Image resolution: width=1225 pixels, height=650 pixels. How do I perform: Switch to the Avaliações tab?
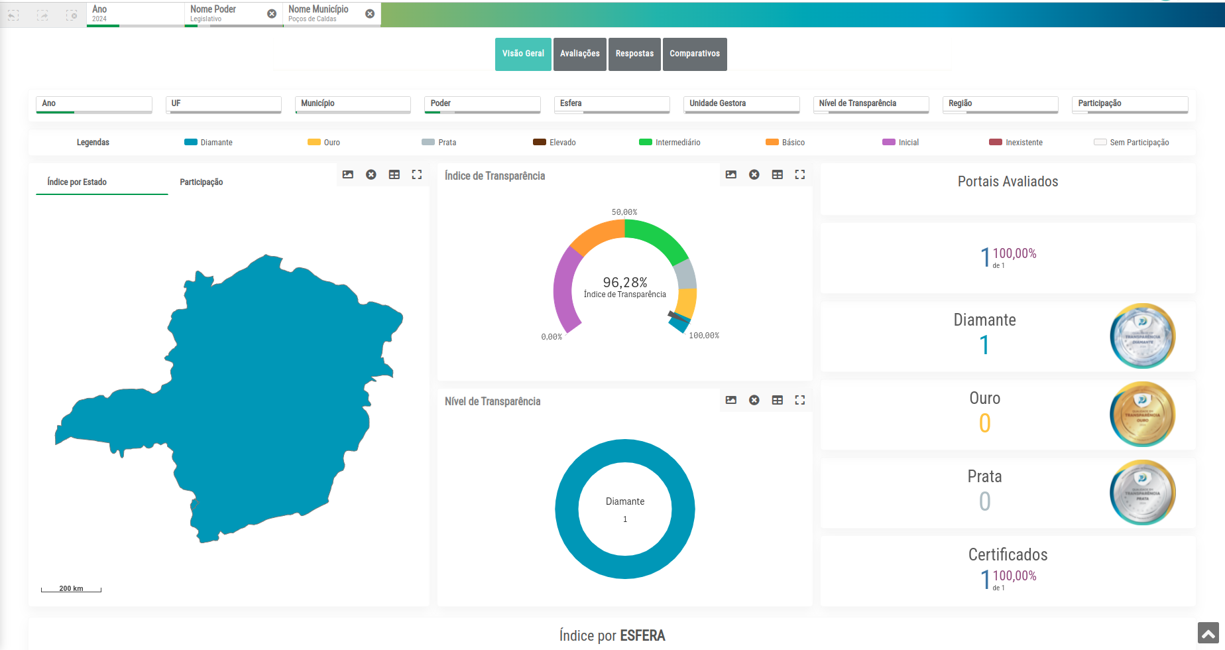click(580, 54)
